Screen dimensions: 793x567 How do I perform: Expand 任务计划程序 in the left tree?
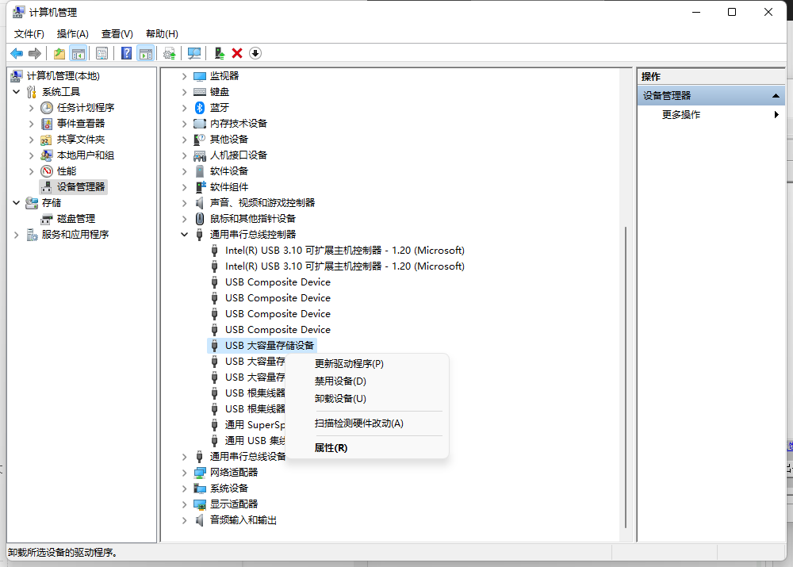[31, 108]
